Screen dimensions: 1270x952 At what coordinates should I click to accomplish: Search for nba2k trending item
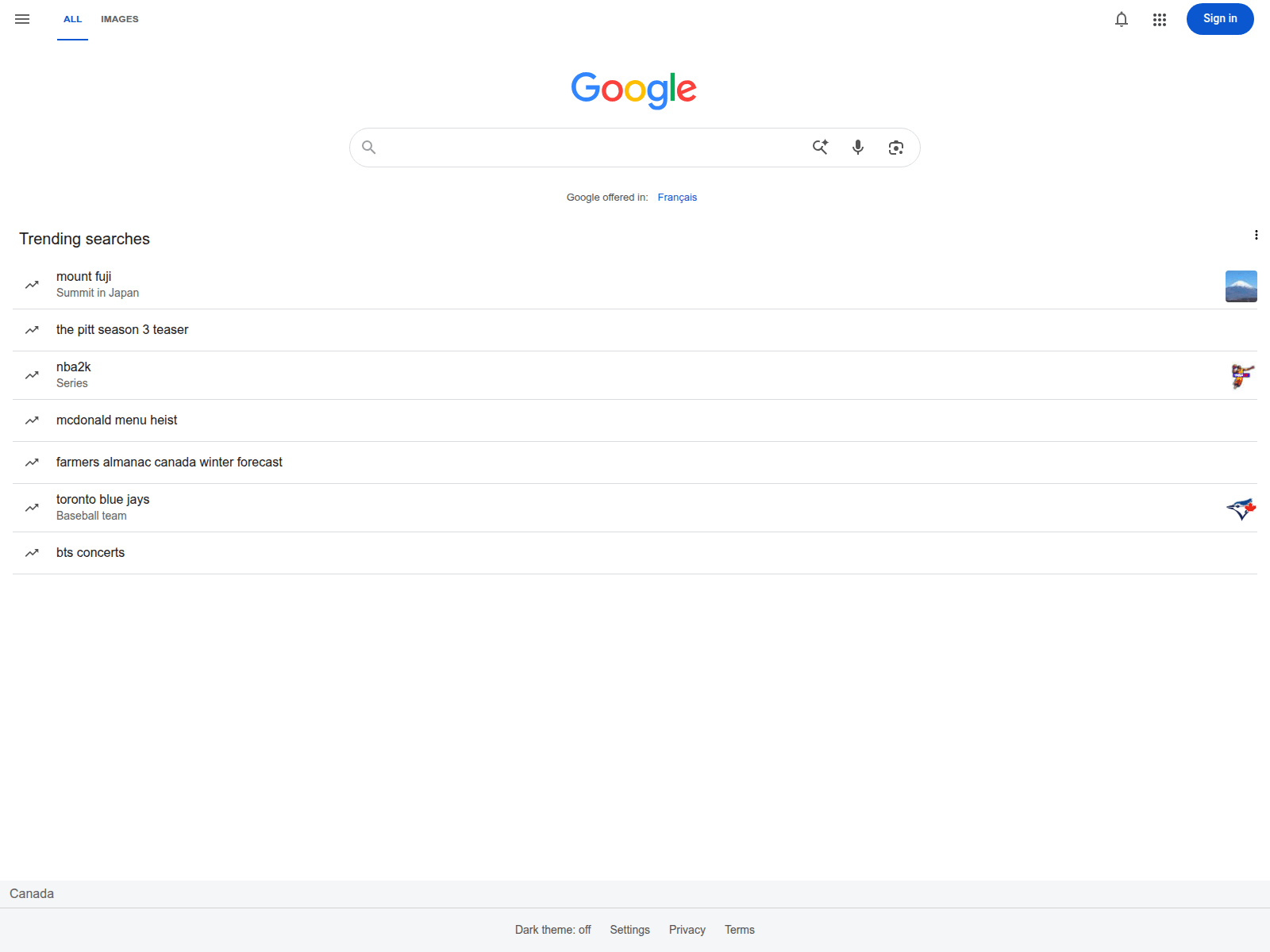[635, 375]
